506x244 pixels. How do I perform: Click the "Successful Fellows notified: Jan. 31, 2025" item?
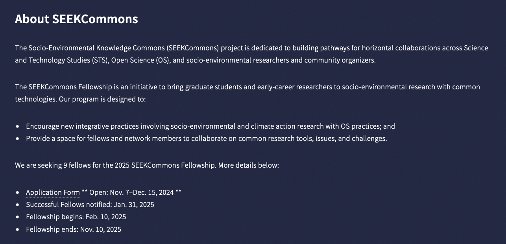(x=90, y=205)
